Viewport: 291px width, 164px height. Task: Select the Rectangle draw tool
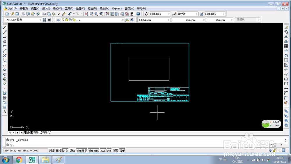coord(5,46)
